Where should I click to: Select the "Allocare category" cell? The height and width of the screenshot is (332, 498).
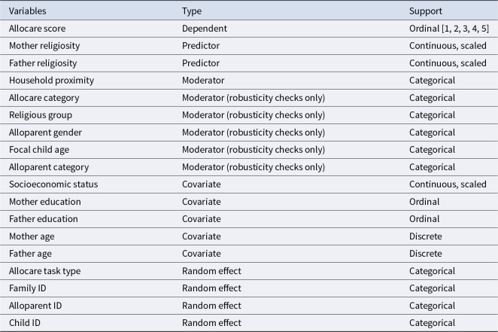tap(44, 98)
